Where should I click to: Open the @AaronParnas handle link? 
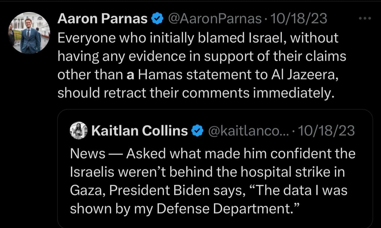(x=215, y=19)
